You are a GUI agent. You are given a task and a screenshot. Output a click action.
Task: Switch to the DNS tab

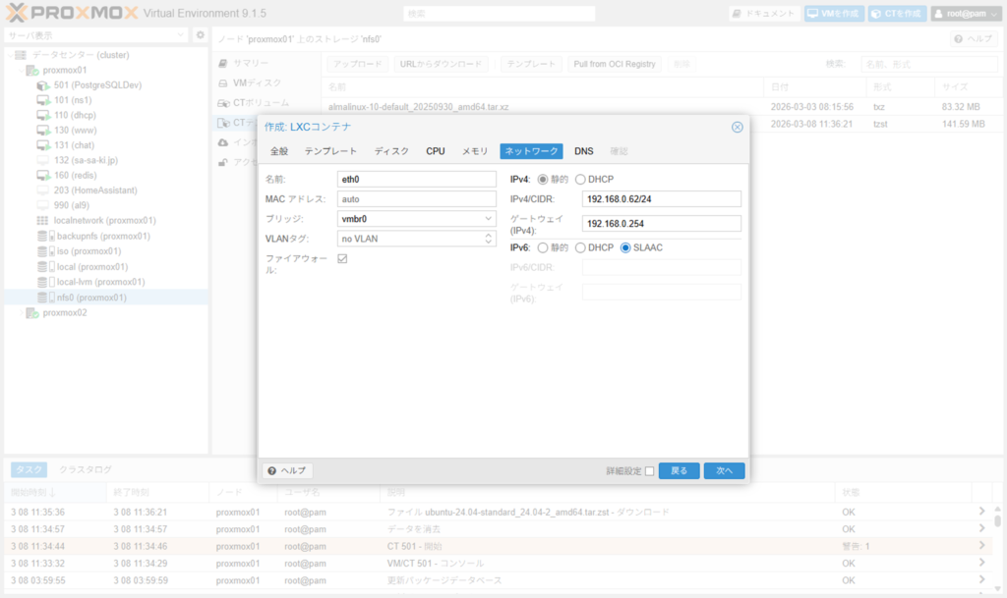583,151
